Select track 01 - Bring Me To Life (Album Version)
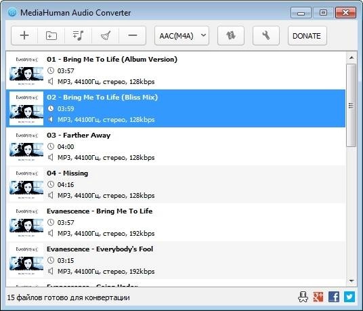The image size is (363, 311). coord(175,70)
